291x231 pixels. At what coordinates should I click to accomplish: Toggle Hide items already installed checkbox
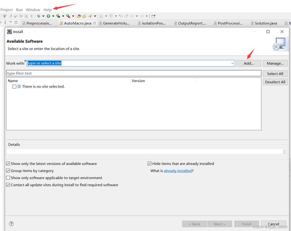tap(150, 164)
